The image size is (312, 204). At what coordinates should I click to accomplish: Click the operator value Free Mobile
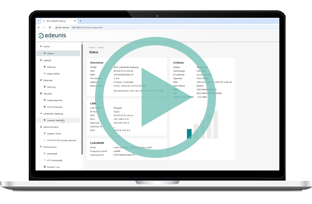pyautogui.click(x=203, y=78)
